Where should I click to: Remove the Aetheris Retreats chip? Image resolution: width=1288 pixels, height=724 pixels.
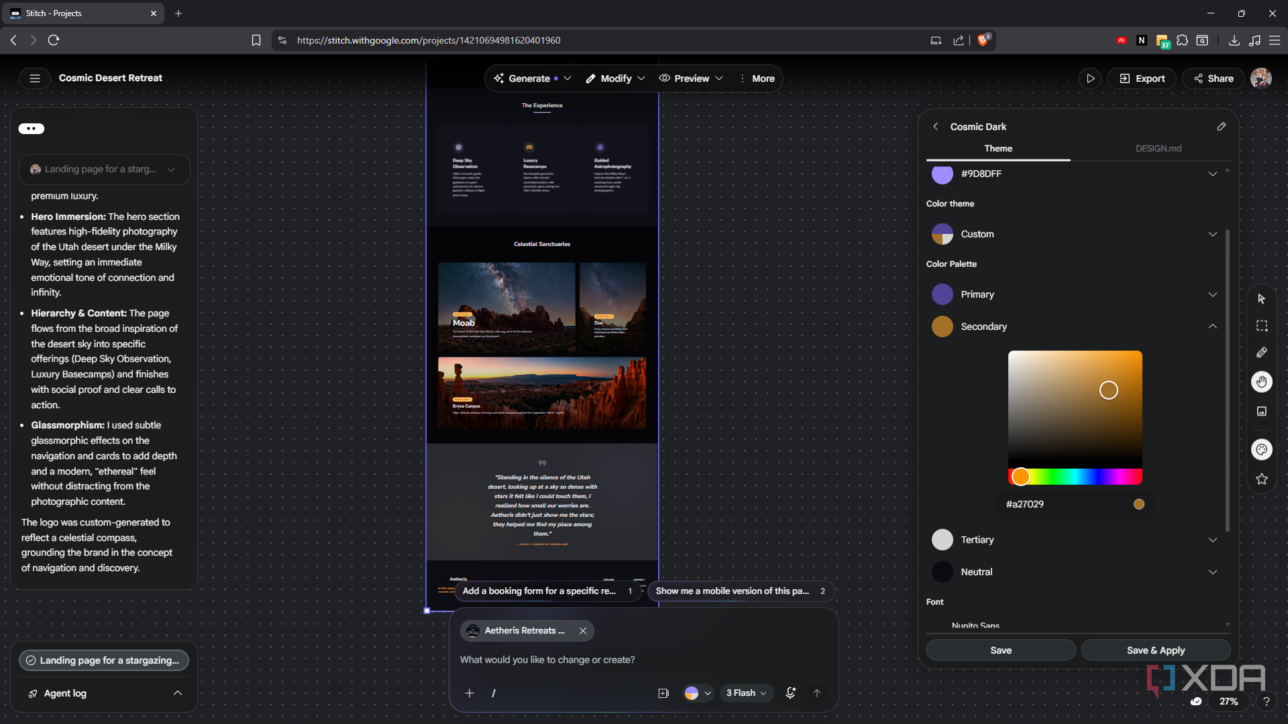583,631
